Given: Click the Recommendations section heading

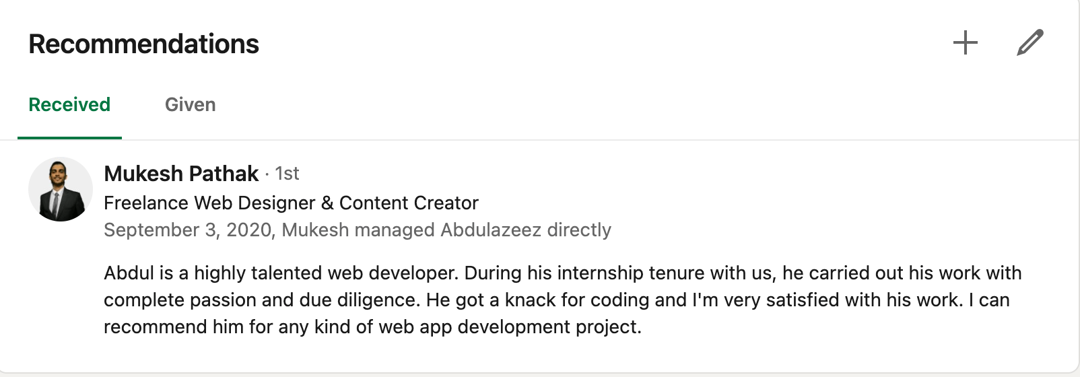Looking at the screenshot, I should pyautogui.click(x=143, y=44).
